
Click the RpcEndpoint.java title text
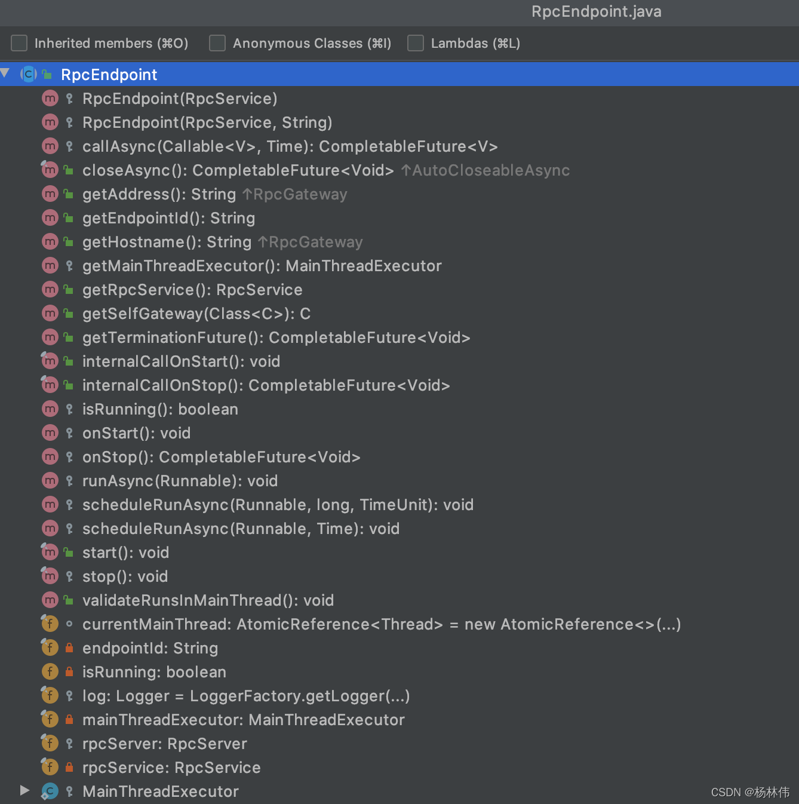pyautogui.click(x=596, y=12)
